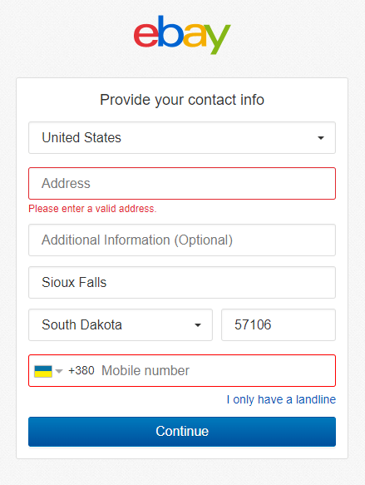Click the Ukraine flag icon

coord(43,371)
